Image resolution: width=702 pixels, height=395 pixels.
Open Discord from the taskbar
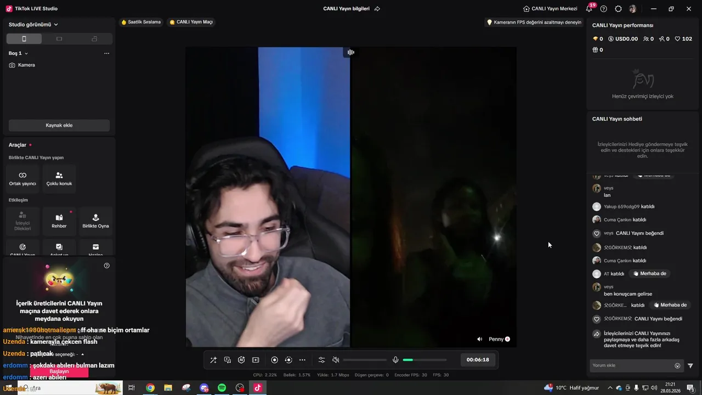[x=204, y=388]
